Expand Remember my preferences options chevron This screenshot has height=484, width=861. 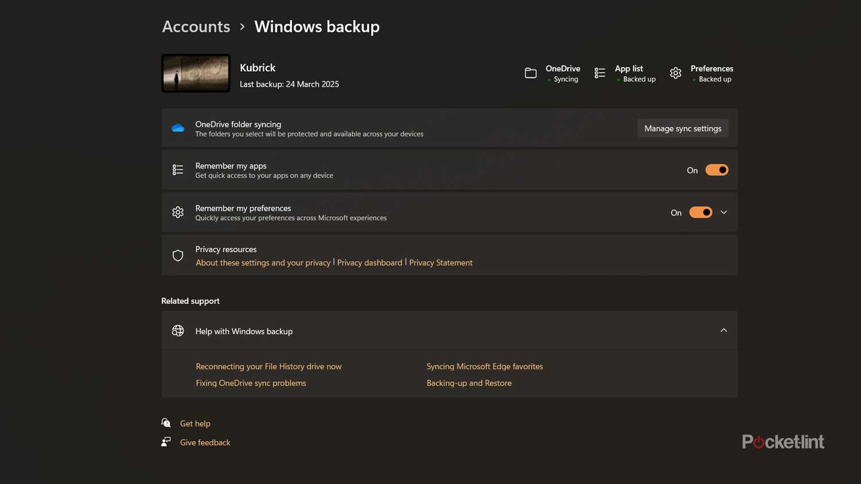724,212
